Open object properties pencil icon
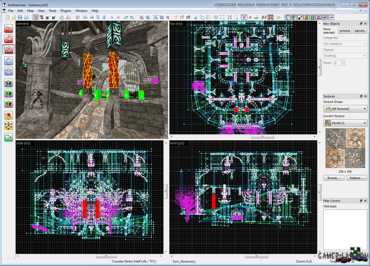 (x=78, y=17)
